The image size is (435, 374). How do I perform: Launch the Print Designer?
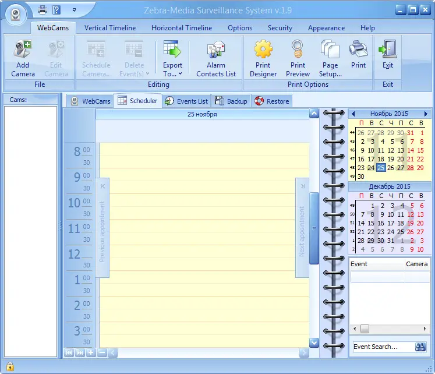click(x=263, y=58)
